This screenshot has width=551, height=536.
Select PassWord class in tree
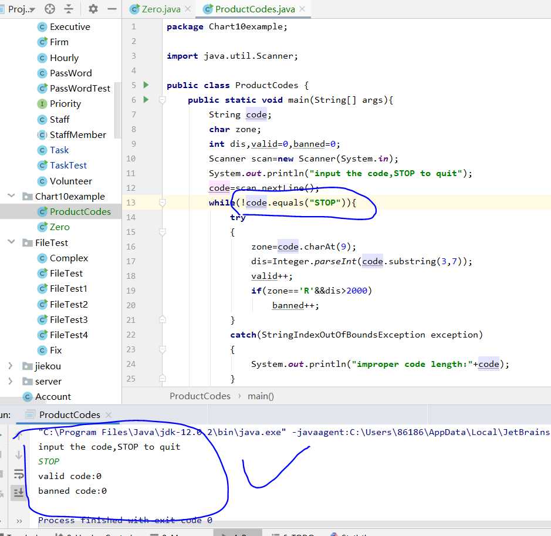pyautogui.click(x=70, y=73)
